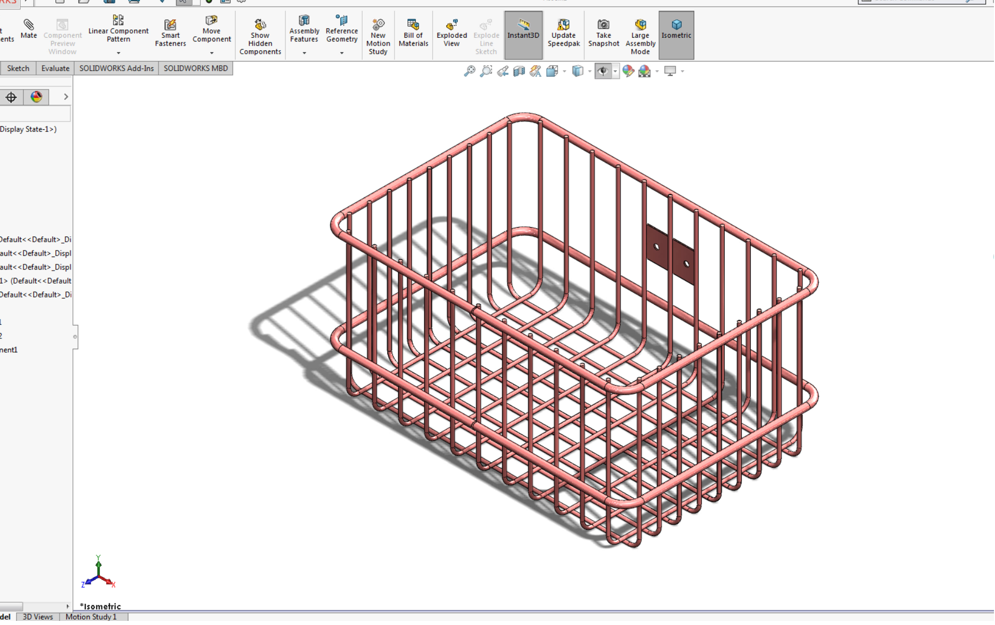Click Zoom to Fit magnifier icon
995x625 pixels.
click(x=469, y=71)
